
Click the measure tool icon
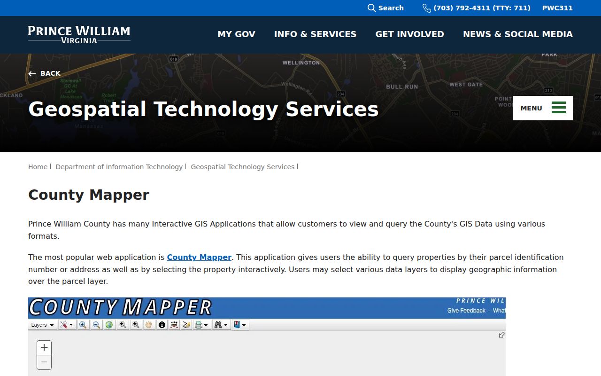[174, 325]
